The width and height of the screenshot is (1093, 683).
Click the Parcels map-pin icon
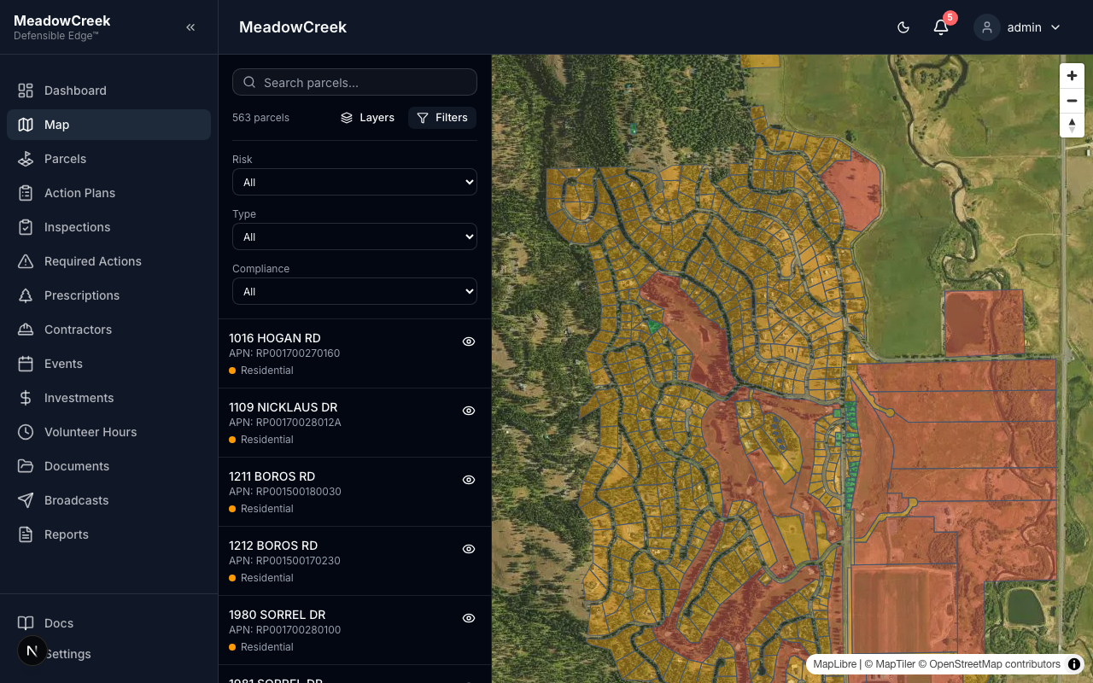click(26, 159)
